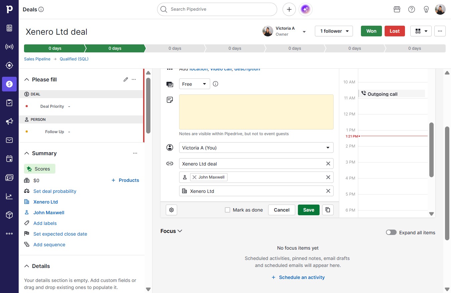This screenshot has width=451, height=293.
Task: Open Products box icon in sidebar
Action: tap(9, 215)
